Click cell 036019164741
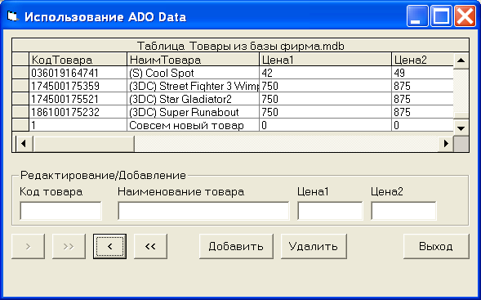 78,73
